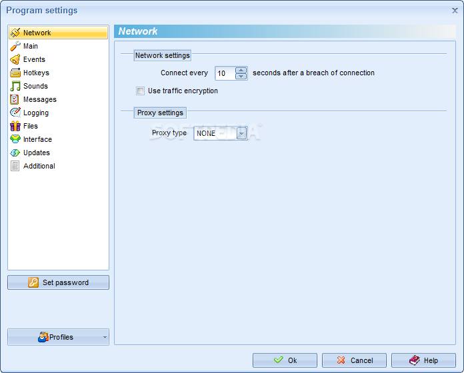Click the book icon on Help

click(415, 360)
